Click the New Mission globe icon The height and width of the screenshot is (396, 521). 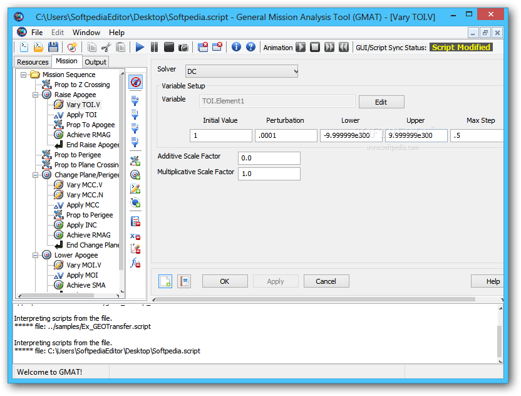(72, 47)
